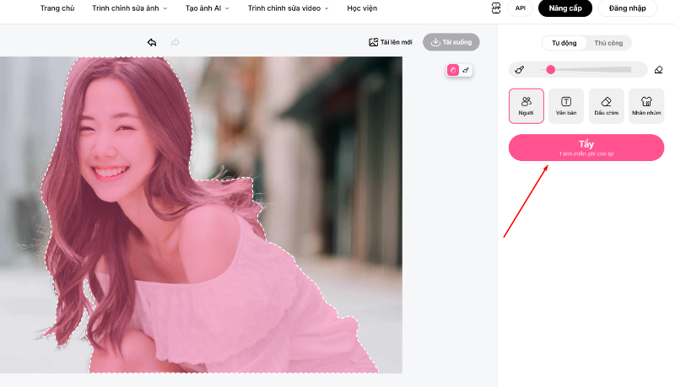Viewport: 675px width, 387px height.
Task: Open the Học viện menu item
Action: (362, 8)
